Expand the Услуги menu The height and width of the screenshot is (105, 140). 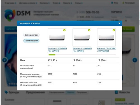click(56, 3)
